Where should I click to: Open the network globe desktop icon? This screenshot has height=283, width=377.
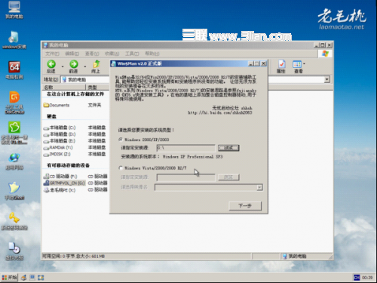(14, 161)
